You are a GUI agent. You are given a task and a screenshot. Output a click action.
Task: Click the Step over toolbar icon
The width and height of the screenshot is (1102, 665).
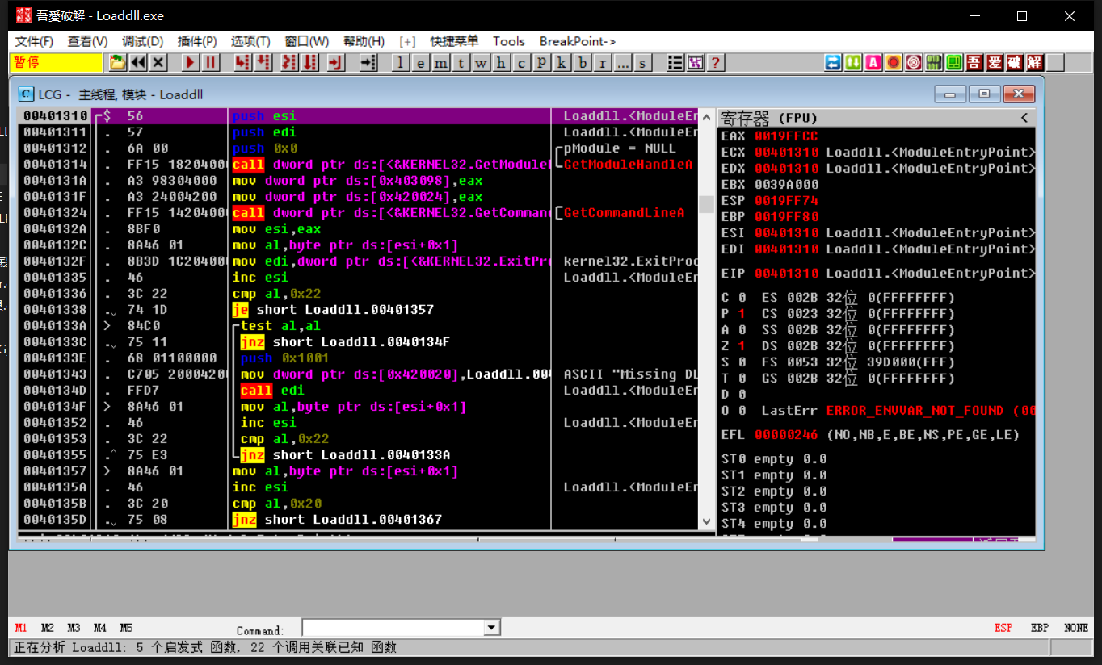pyautogui.click(x=263, y=62)
